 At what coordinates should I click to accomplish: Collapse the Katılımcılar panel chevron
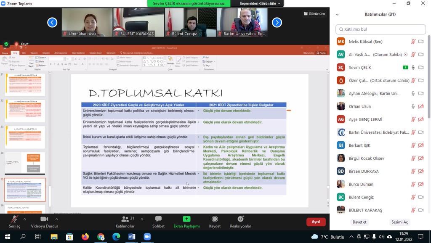(x=337, y=14)
